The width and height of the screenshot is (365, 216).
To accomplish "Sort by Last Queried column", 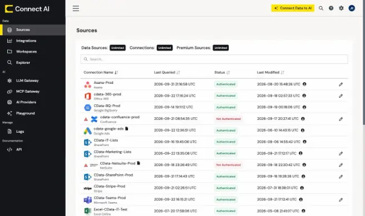I will (167, 73).
